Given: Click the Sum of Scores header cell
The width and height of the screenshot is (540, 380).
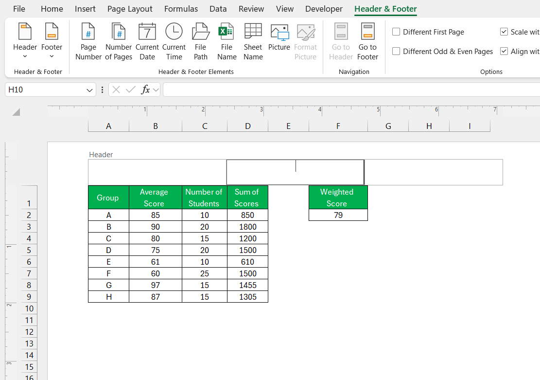Looking at the screenshot, I should [247, 198].
